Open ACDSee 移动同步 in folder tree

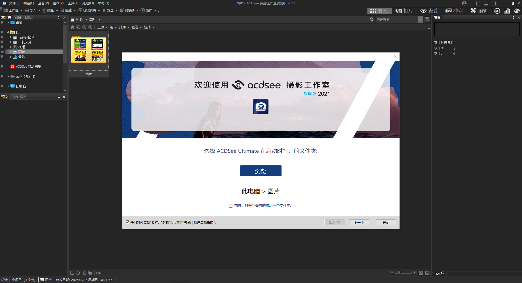(28, 67)
